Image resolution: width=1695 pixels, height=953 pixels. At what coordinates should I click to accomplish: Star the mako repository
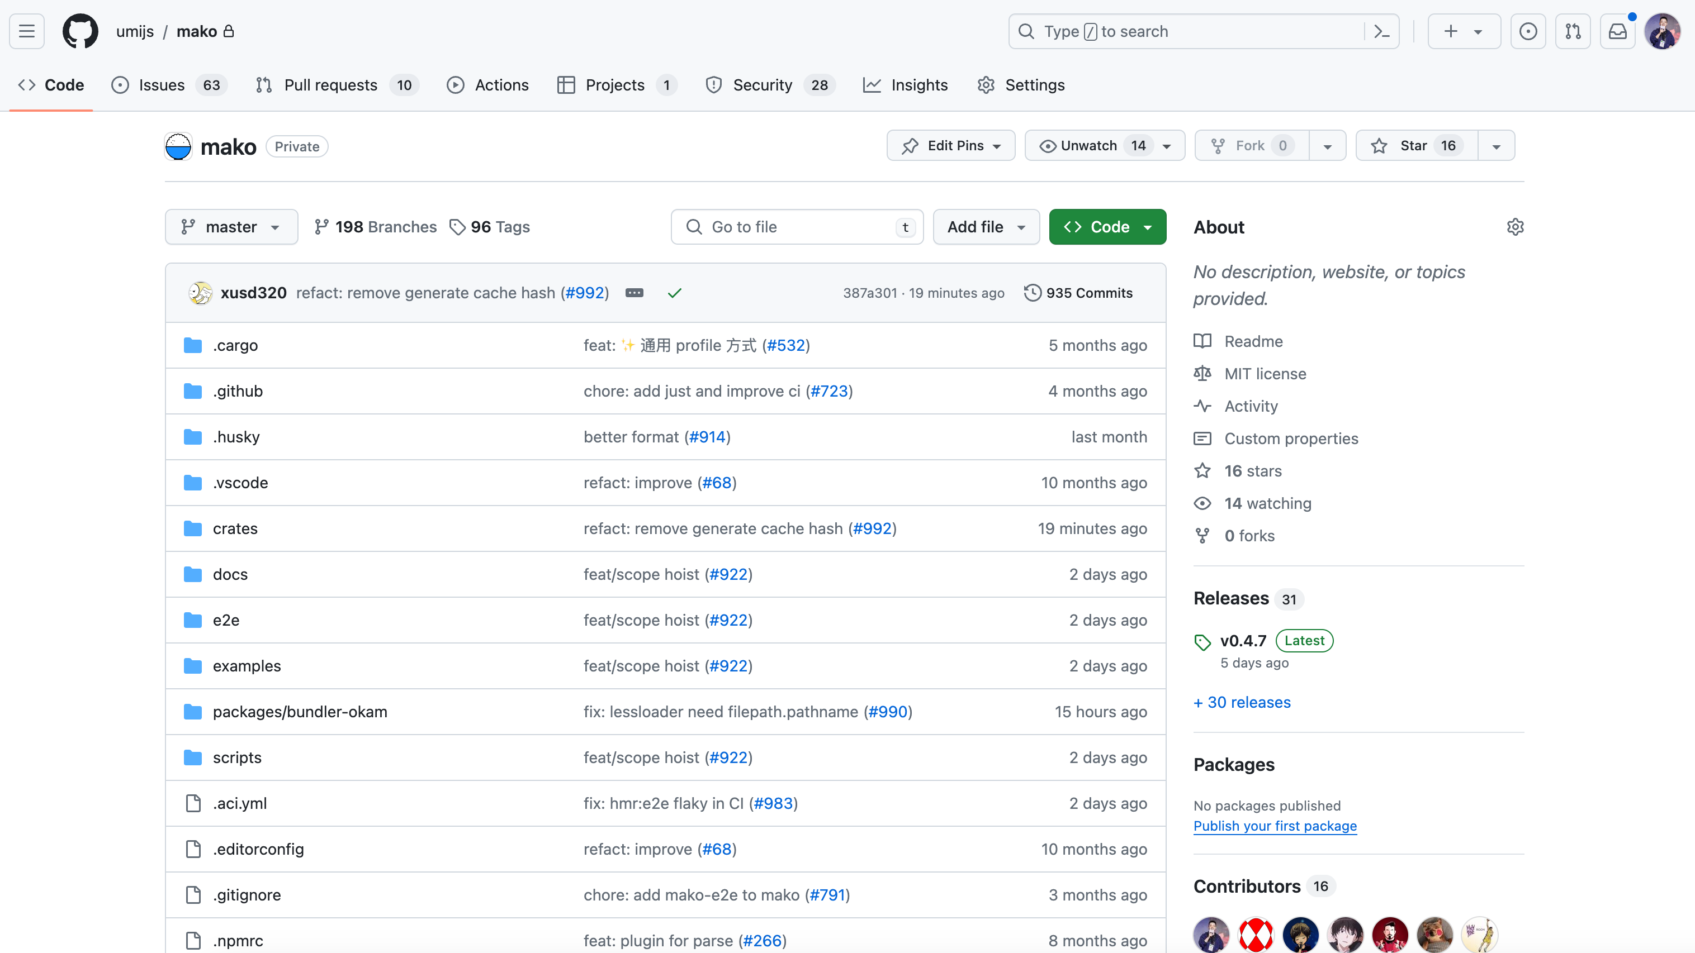[1417, 145]
